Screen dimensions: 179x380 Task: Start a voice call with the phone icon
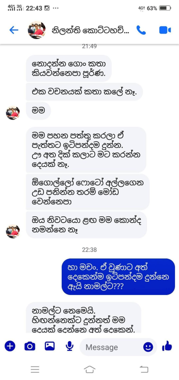point(141,30)
